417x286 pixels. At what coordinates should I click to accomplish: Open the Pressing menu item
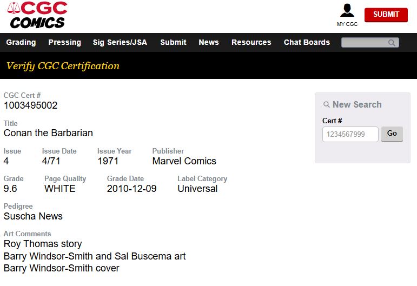pyautogui.click(x=64, y=42)
